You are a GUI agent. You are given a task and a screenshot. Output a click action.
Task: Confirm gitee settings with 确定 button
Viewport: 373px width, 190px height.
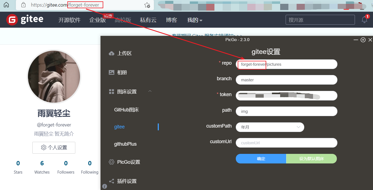pos(261,159)
